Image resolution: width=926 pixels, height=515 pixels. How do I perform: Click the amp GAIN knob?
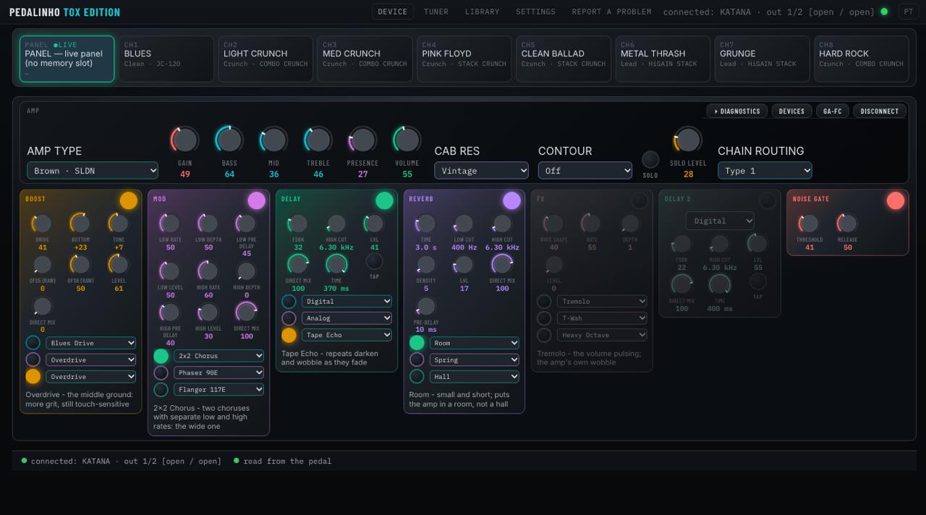pyautogui.click(x=185, y=140)
